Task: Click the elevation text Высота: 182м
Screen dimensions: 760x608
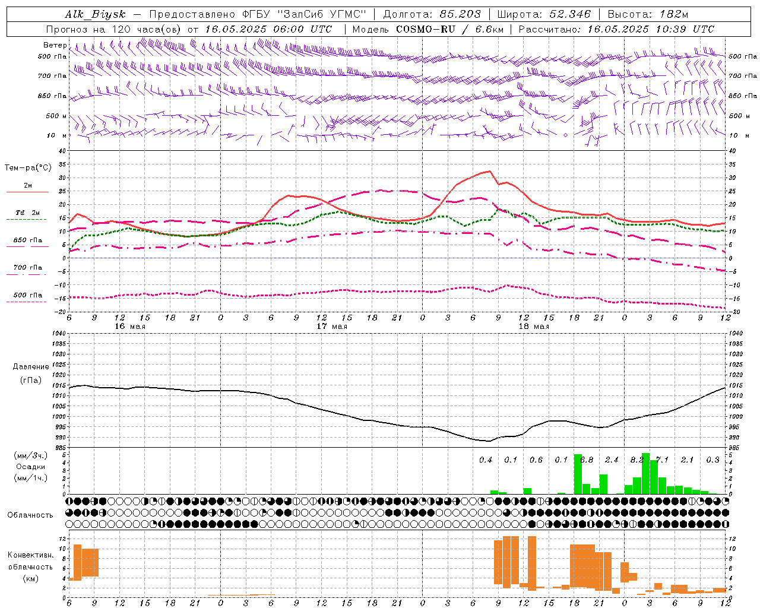Action: click(x=648, y=14)
